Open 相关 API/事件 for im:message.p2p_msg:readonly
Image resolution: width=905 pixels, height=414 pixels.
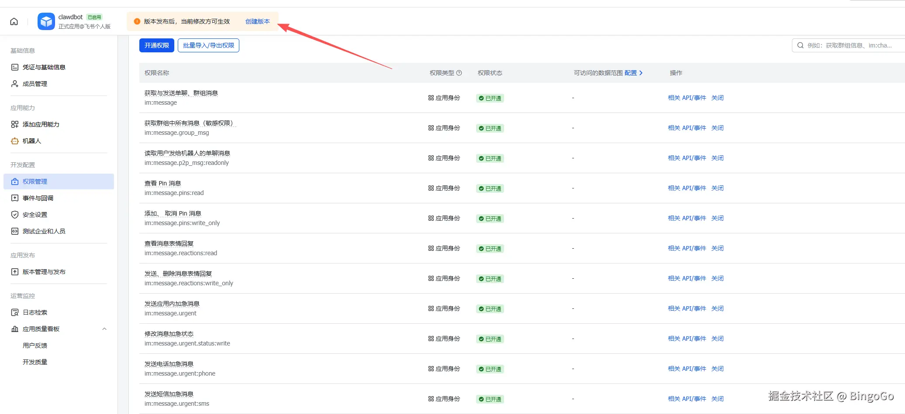tap(687, 158)
